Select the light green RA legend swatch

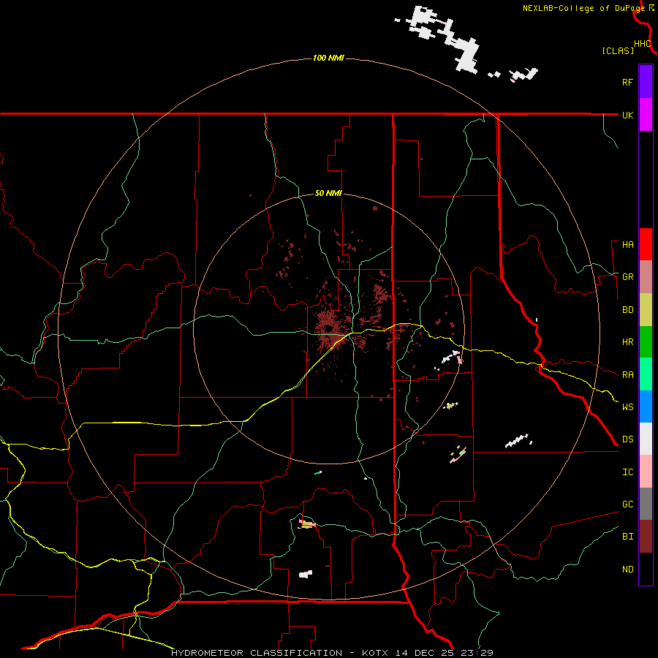(646, 374)
